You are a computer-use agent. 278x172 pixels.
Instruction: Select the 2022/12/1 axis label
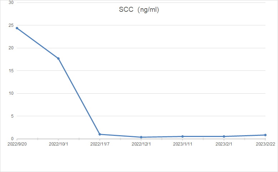tap(141, 144)
